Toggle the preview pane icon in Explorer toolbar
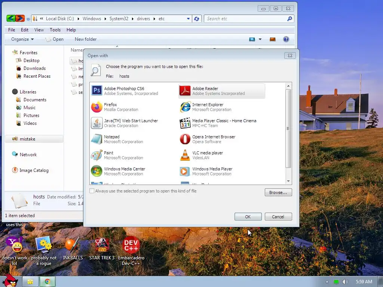This screenshot has width=383, height=287. pos(273,39)
